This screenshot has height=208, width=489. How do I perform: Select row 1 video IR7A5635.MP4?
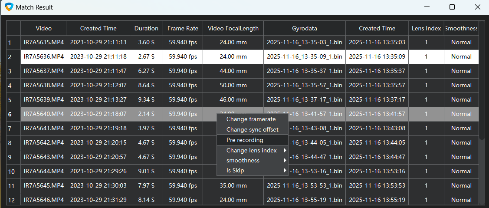click(x=44, y=42)
